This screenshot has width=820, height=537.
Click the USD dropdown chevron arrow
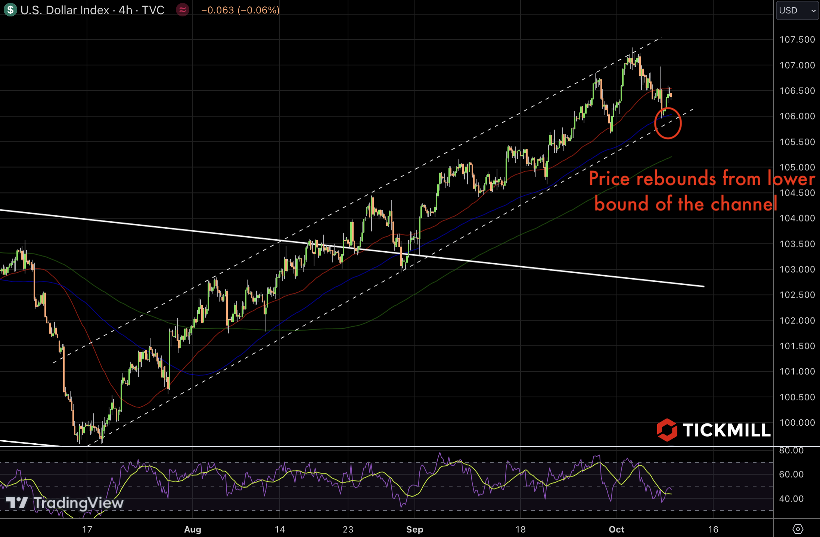tap(813, 11)
